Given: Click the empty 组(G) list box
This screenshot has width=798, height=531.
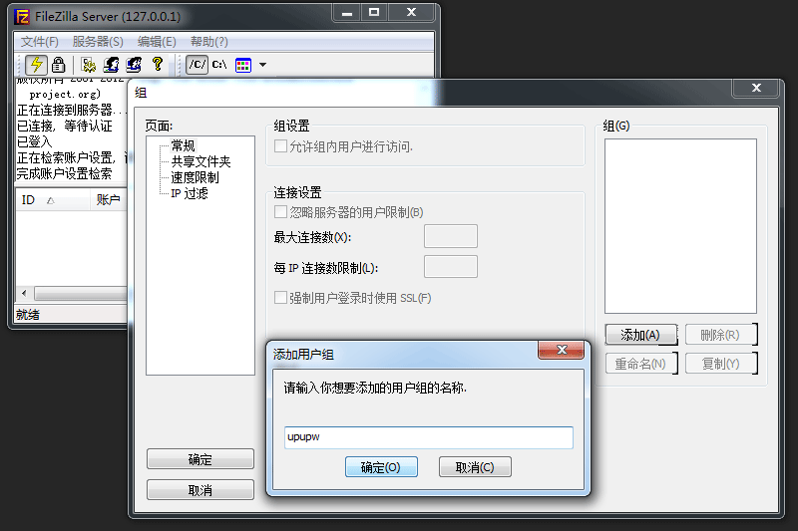Looking at the screenshot, I should (x=680, y=226).
